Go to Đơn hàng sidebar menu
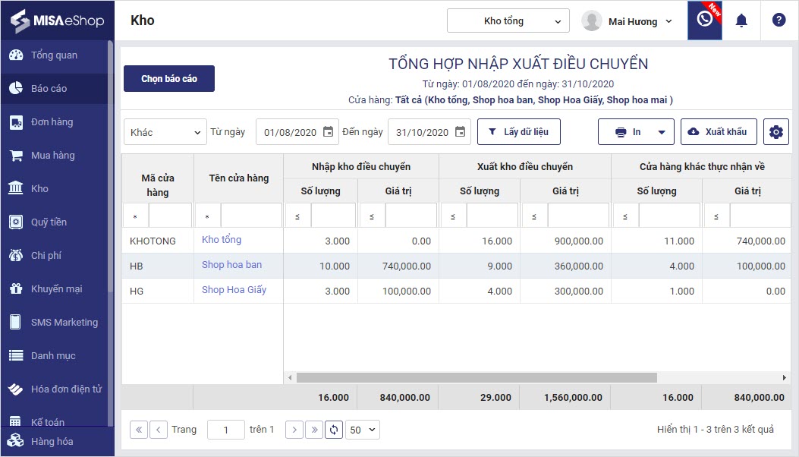This screenshot has width=799, height=457. tap(52, 121)
